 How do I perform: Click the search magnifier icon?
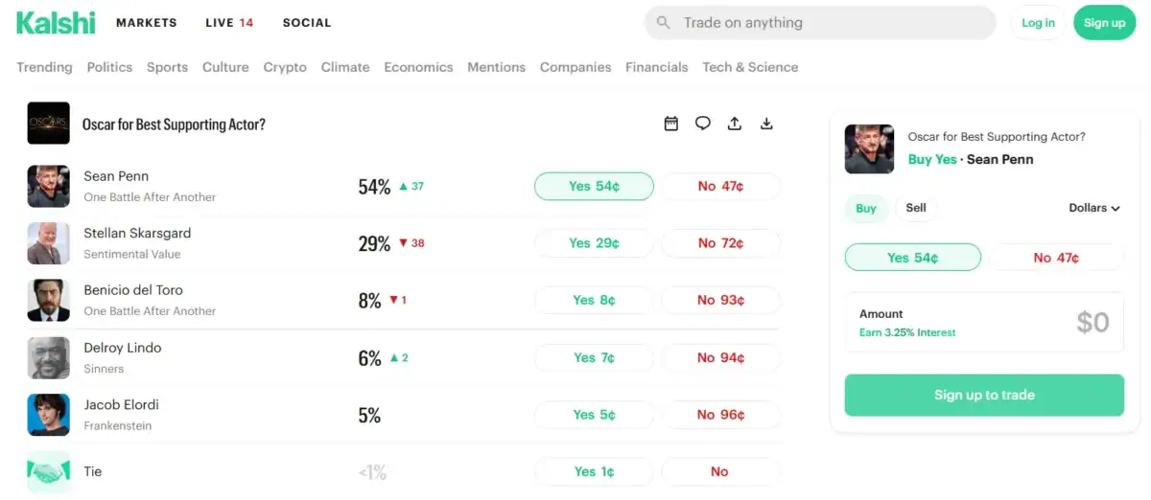pyautogui.click(x=663, y=23)
